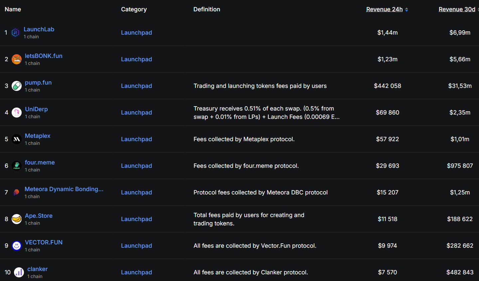Open the LaunchLab protocol link

tap(39, 29)
